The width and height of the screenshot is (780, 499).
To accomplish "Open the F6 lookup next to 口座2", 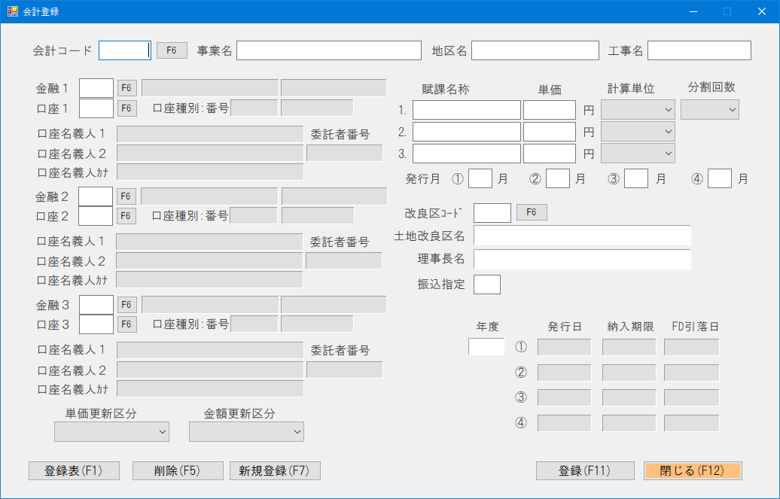I will coord(126,216).
